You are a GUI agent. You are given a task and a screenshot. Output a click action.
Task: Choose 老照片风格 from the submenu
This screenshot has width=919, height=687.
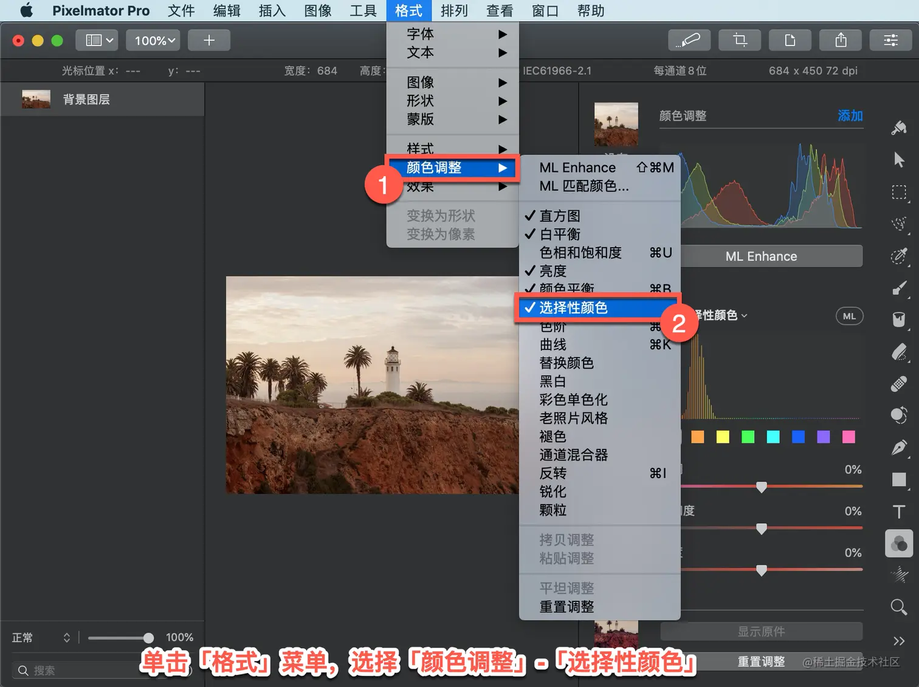(x=599, y=418)
